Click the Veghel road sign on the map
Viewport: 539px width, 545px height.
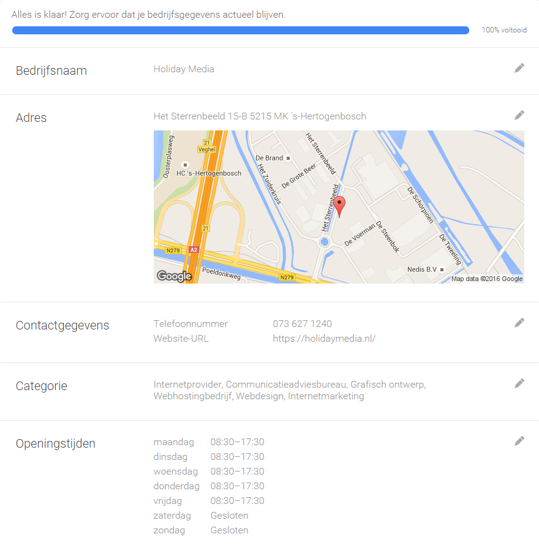click(206, 149)
